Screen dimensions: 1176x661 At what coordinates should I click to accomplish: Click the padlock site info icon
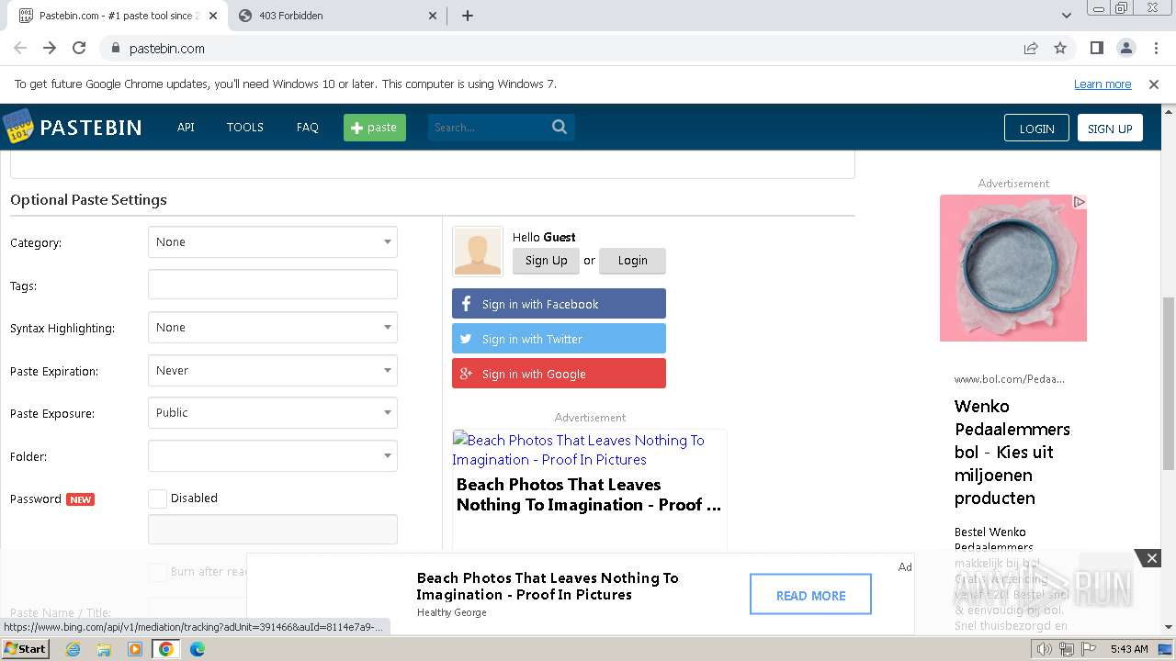(115, 48)
